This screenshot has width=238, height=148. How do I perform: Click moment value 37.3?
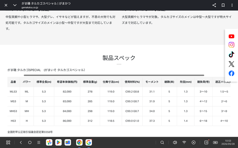[x=152, y=121]
